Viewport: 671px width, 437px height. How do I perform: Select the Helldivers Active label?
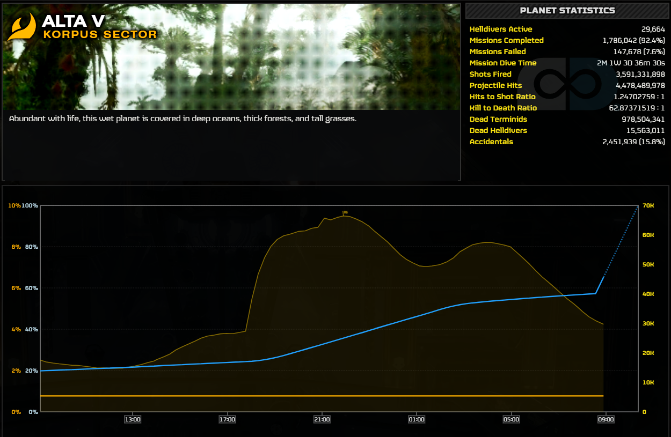click(501, 29)
